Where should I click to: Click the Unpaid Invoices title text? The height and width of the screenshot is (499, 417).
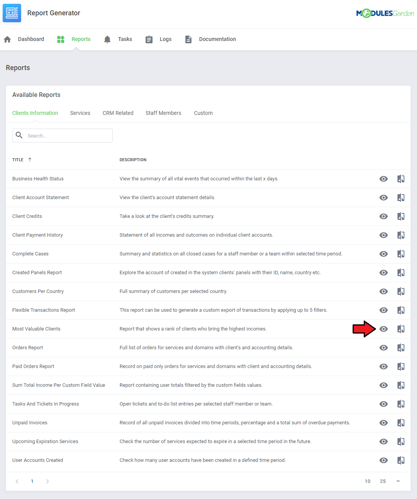(30, 423)
